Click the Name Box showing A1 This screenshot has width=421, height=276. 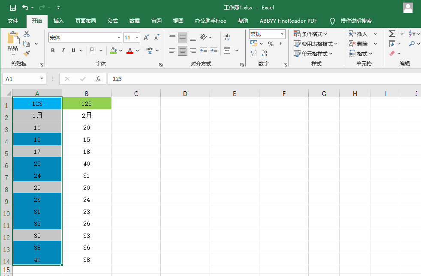point(21,79)
